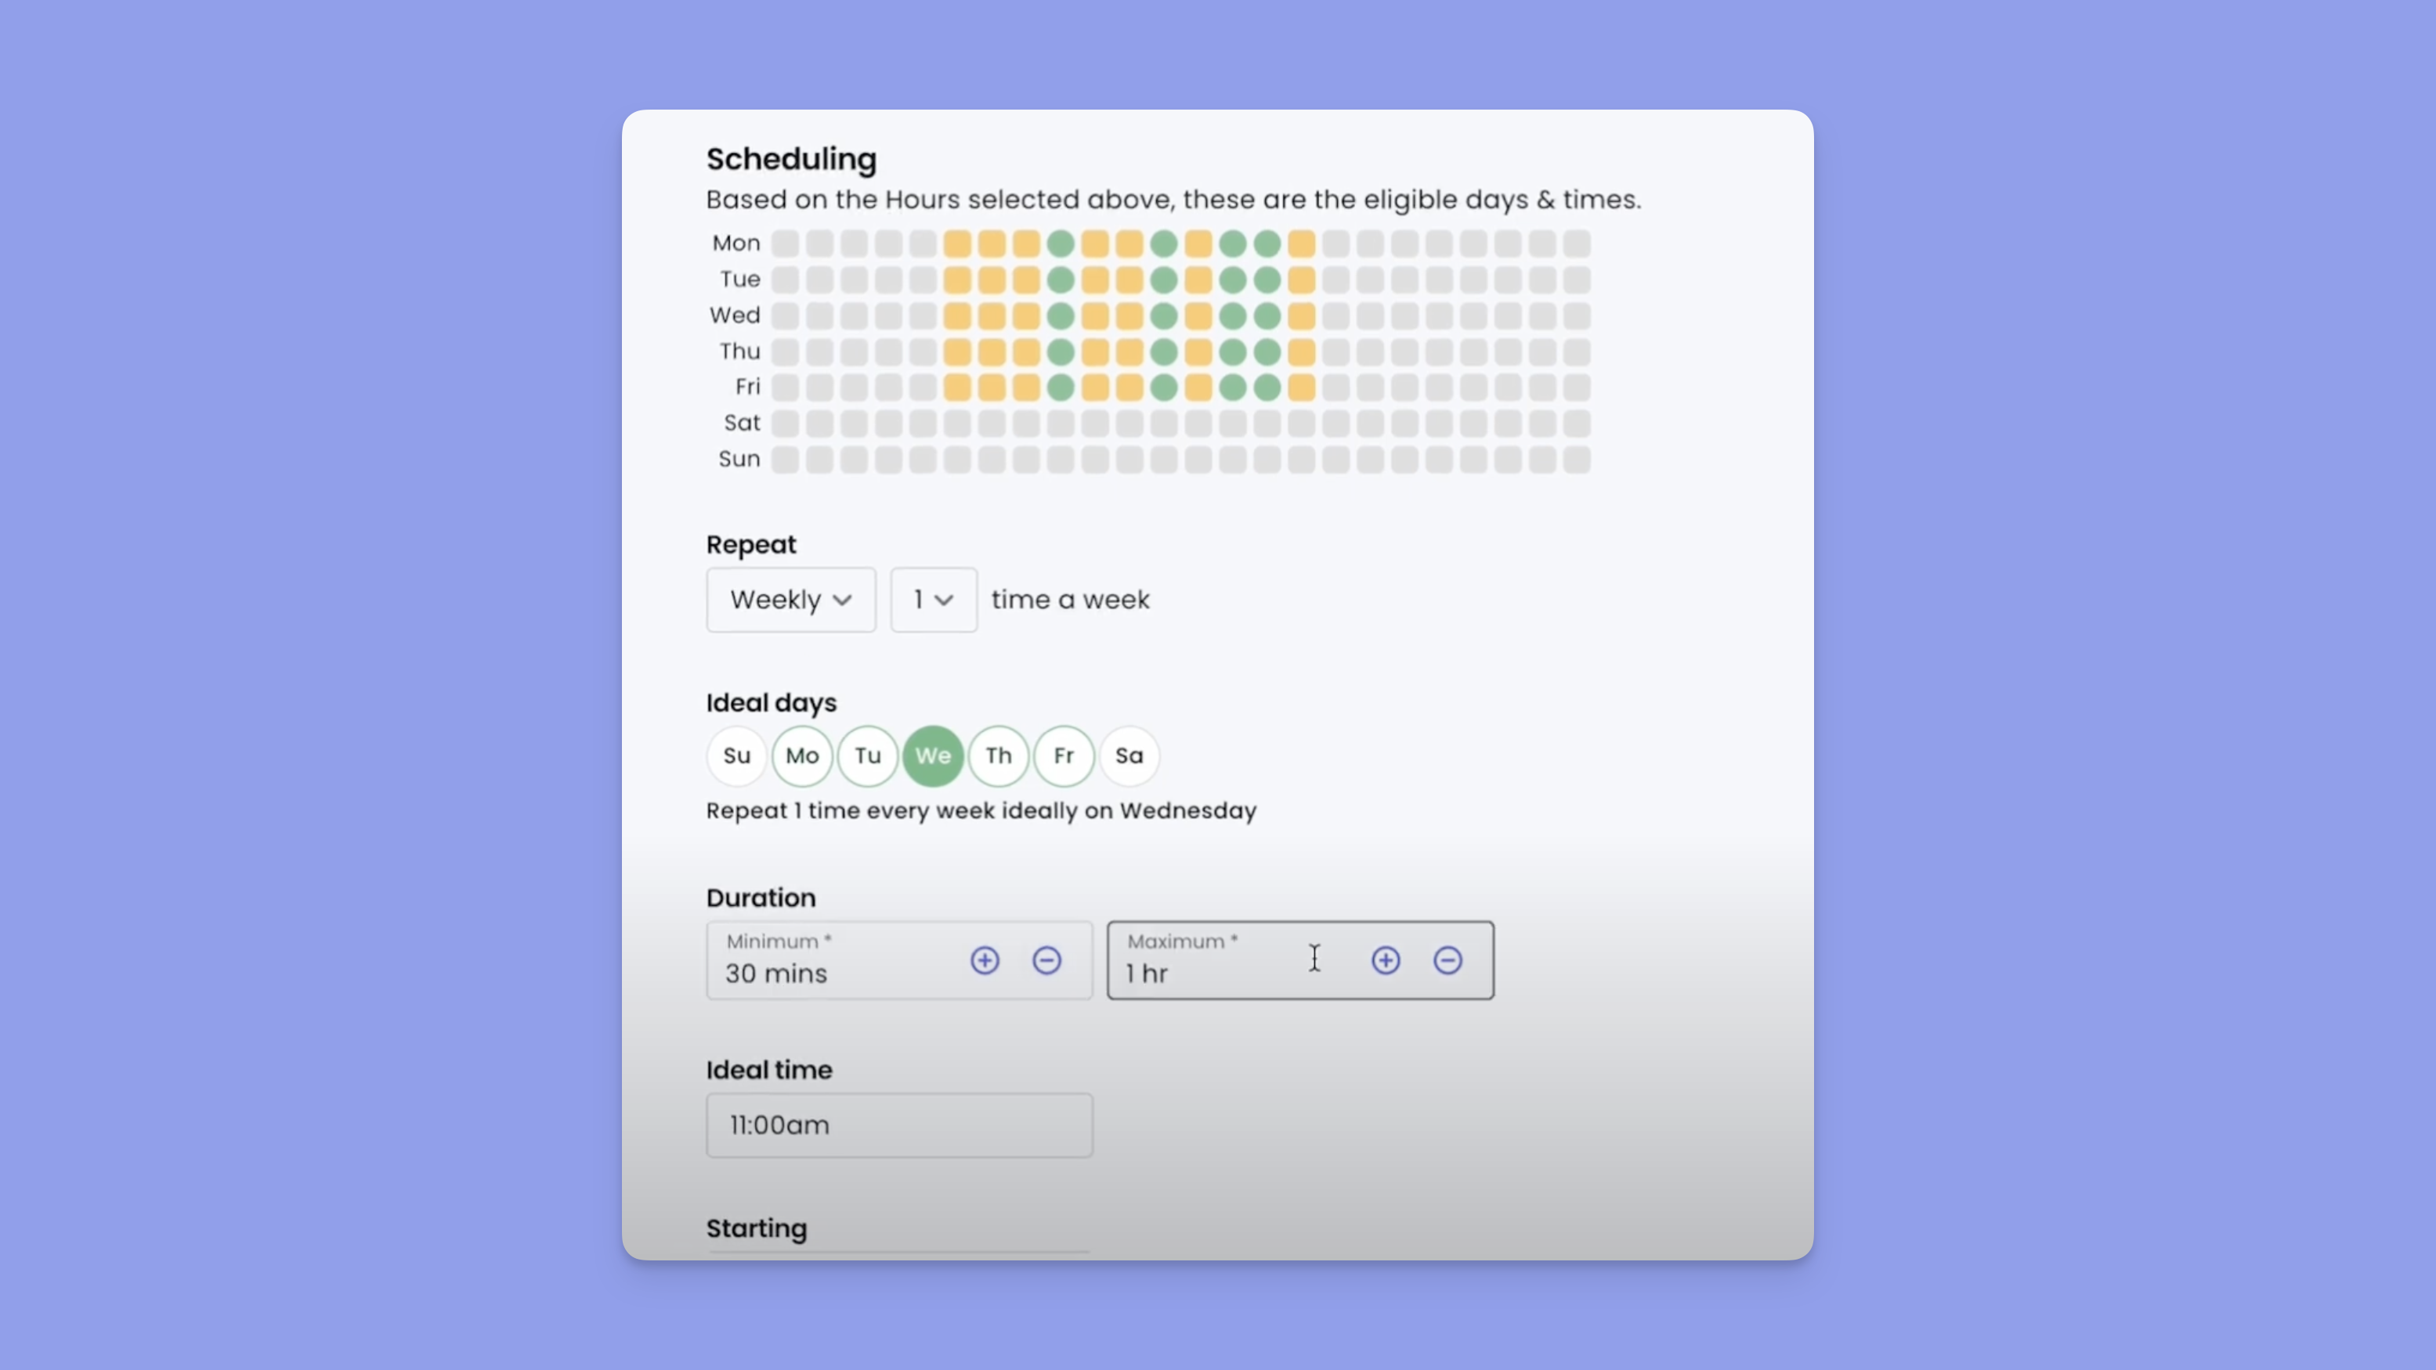
Task: Toggle Sunday in Ideal days
Action: (x=736, y=756)
